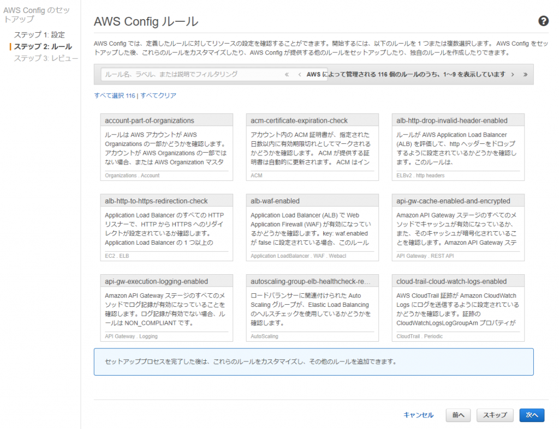Select the alb-http-to-https-redirection-check rule card
This screenshot has width=559, height=429.
point(166,227)
